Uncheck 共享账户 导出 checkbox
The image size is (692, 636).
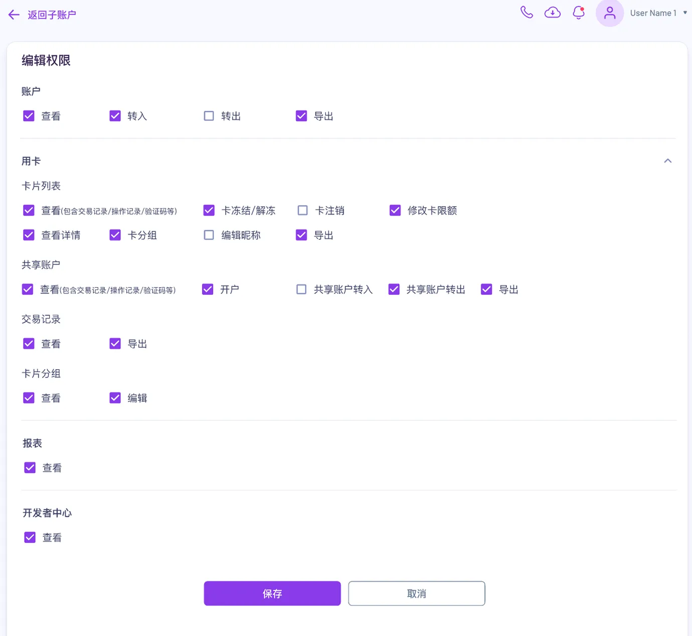pyautogui.click(x=486, y=289)
